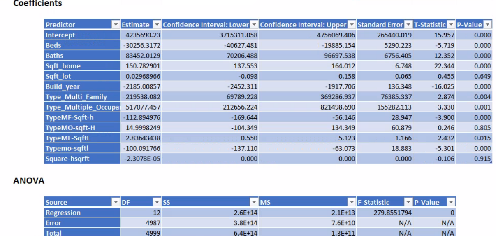Select the Total DF value 4999
Screen dimensions: 496x236
point(141,232)
